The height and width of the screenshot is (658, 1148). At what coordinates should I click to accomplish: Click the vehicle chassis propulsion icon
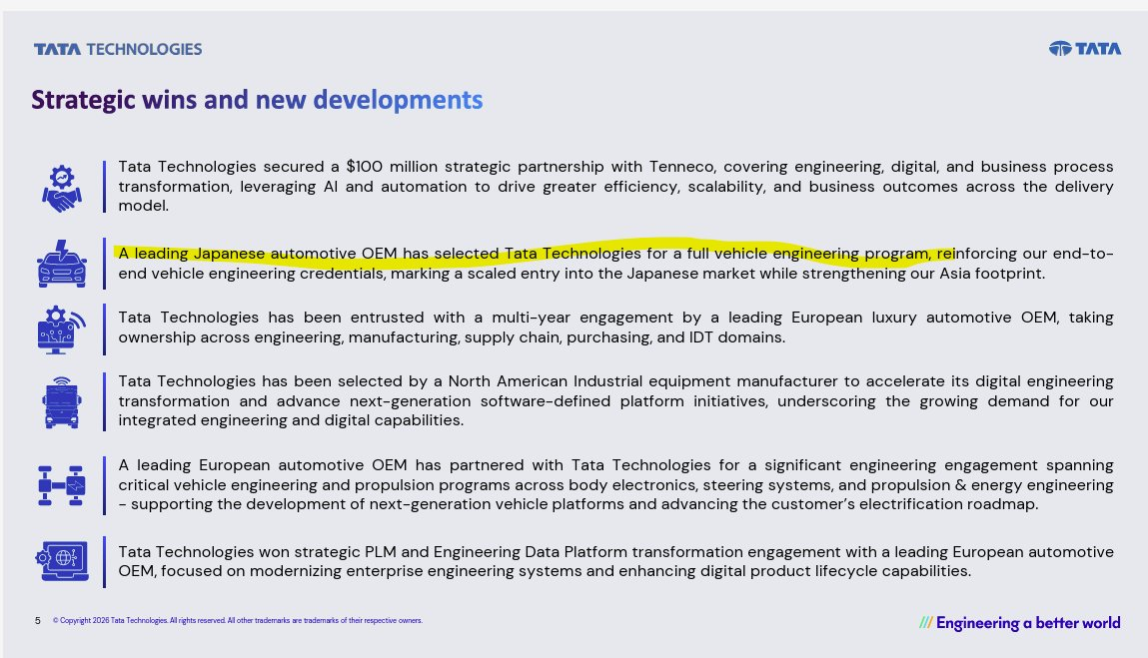(x=62, y=485)
